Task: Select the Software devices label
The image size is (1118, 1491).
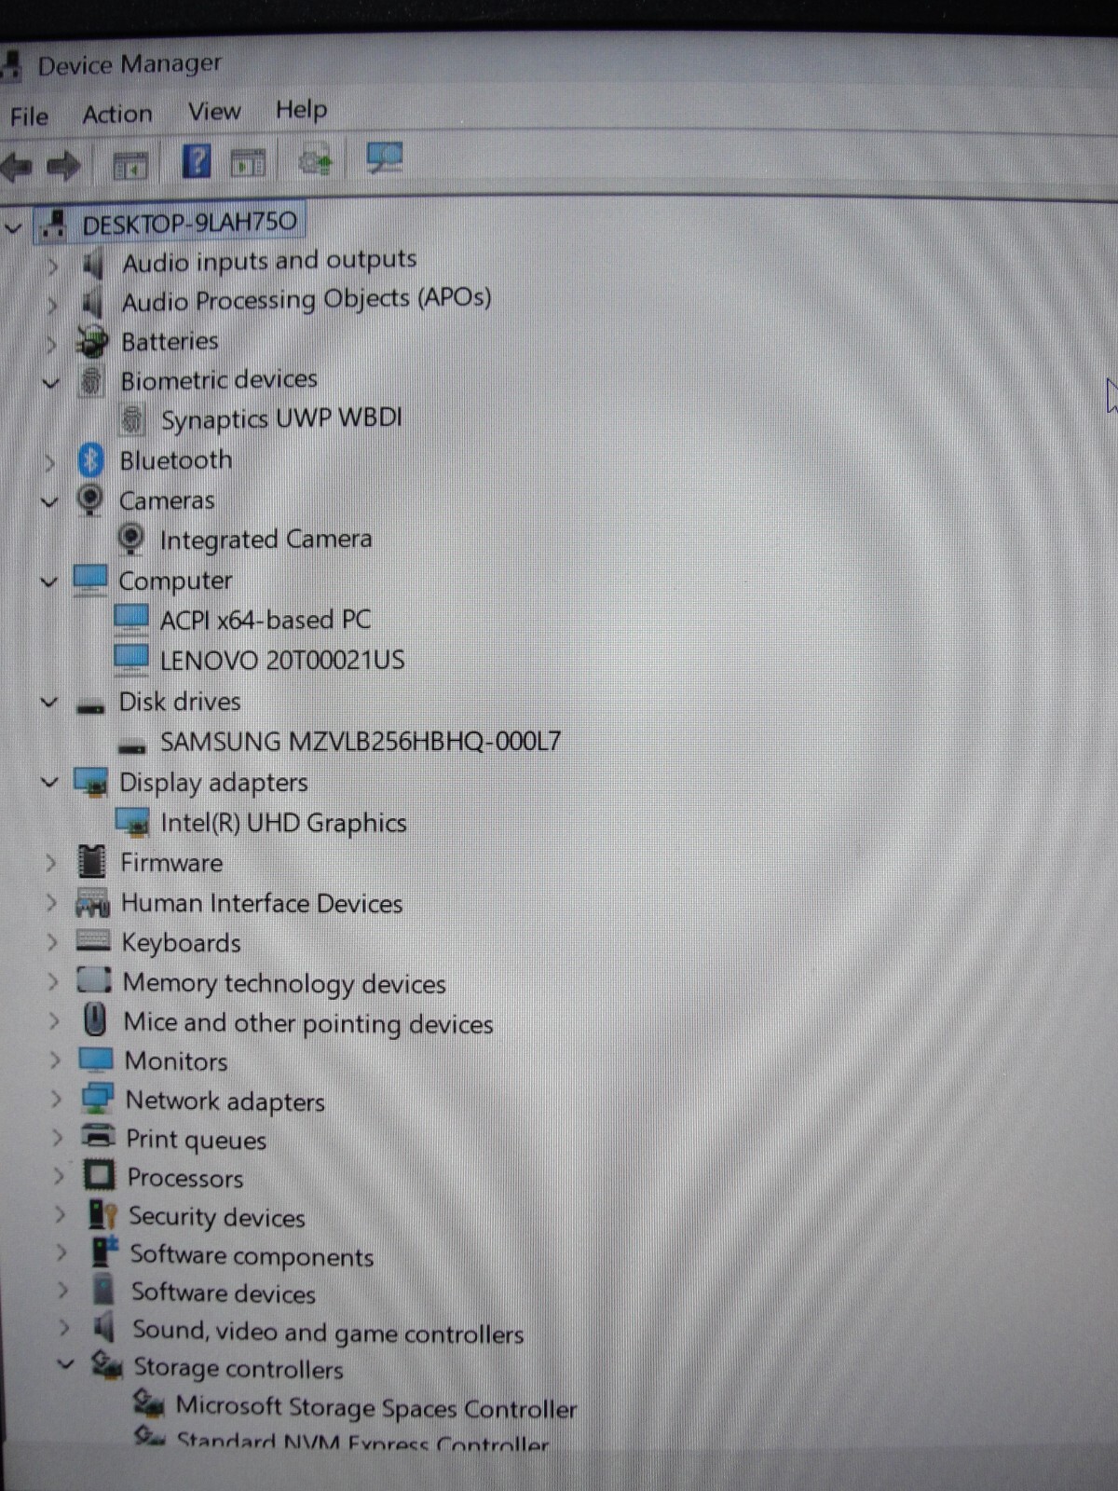Action: click(x=223, y=1293)
